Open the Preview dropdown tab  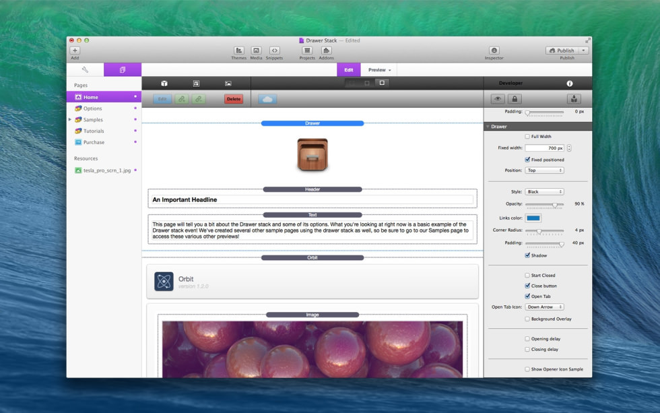pyautogui.click(x=379, y=70)
